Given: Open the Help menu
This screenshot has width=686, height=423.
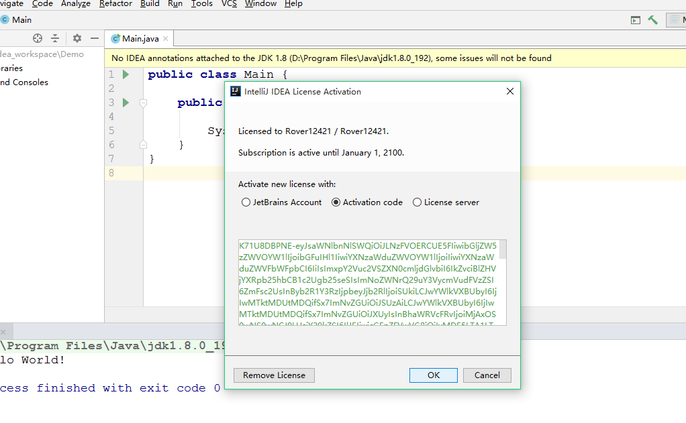Looking at the screenshot, I should [293, 4].
